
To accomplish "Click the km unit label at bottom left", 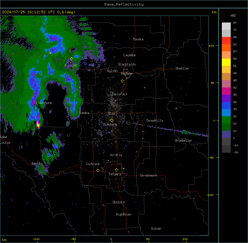I will 4,240.
